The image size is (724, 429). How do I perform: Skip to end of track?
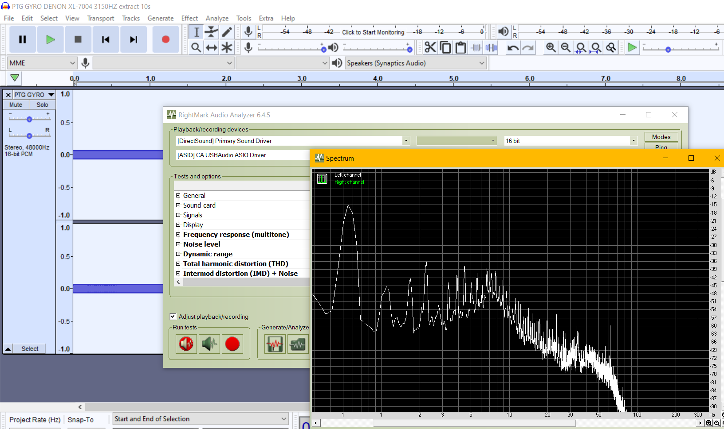pos(134,39)
